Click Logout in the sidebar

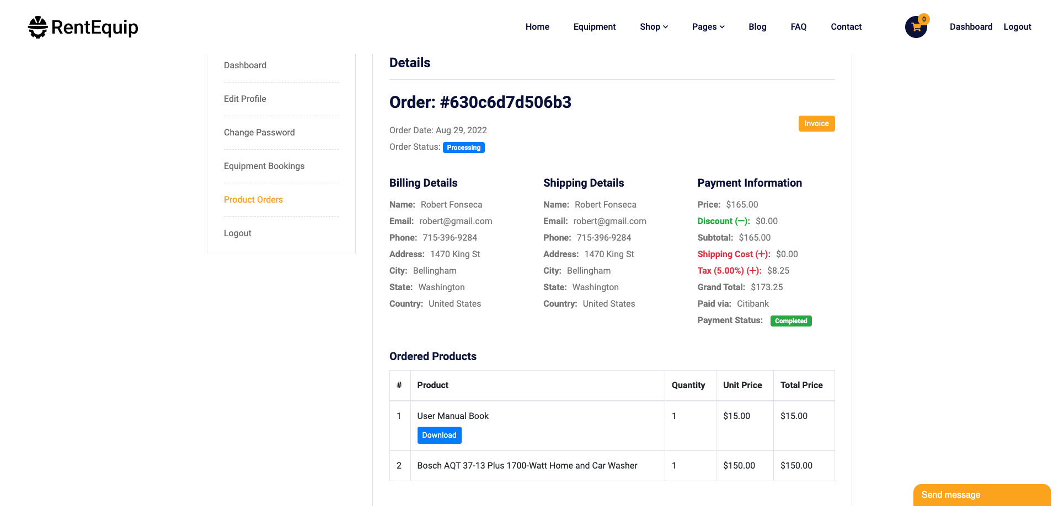pyautogui.click(x=238, y=233)
